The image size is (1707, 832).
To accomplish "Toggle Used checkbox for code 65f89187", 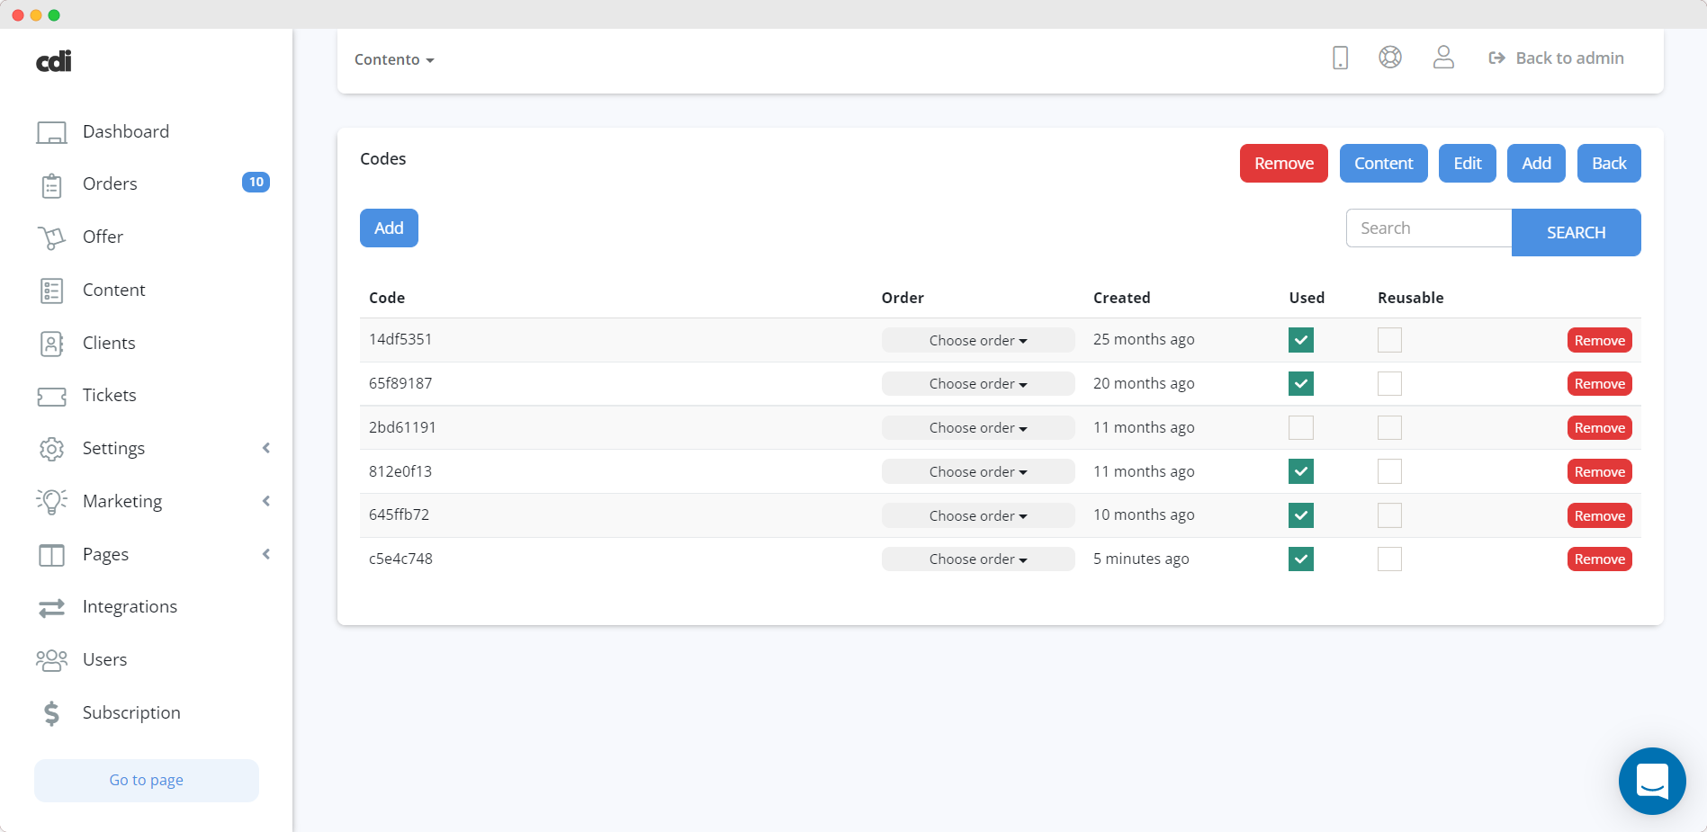I will pos(1301,384).
